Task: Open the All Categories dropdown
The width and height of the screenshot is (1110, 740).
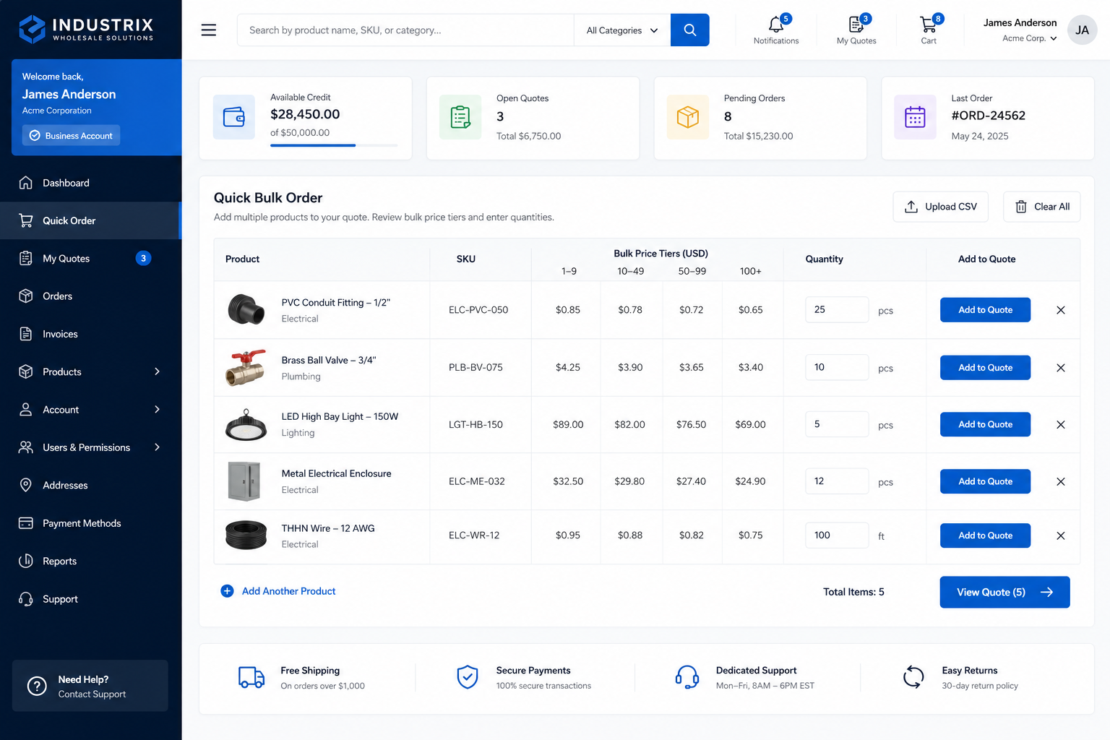Action: [x=622, y=30]
